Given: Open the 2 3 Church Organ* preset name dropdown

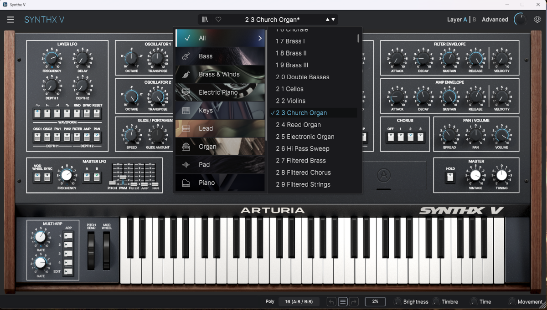Looking at the screenshot, I should (273, 20).
